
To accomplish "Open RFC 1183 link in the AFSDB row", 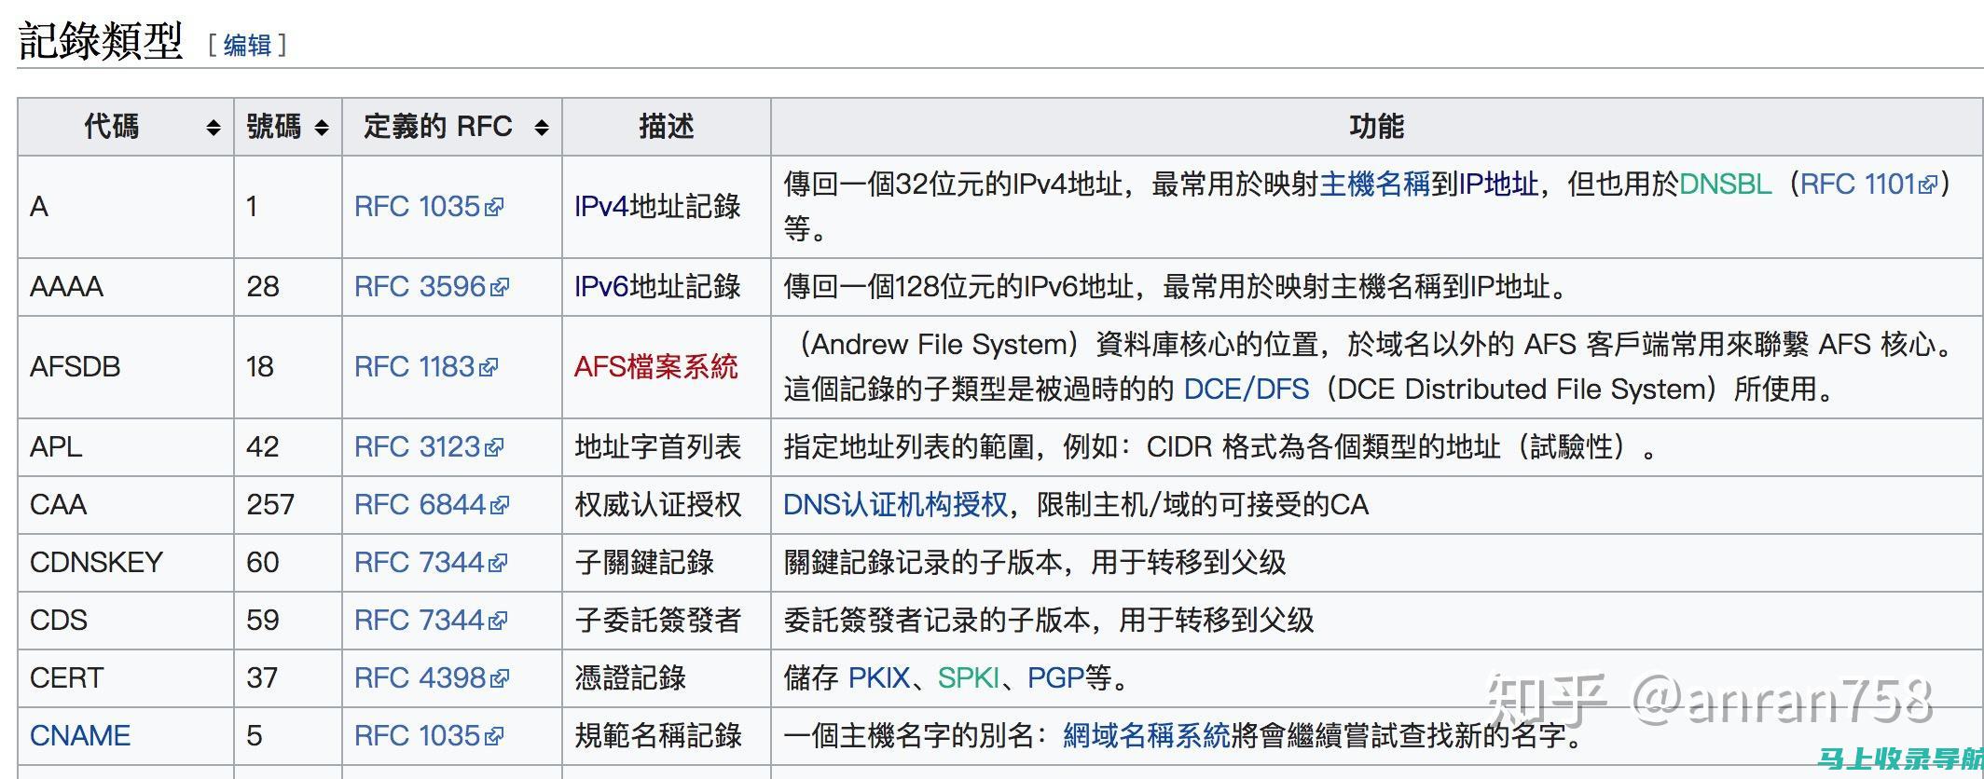I will click(x=426, y=366).
